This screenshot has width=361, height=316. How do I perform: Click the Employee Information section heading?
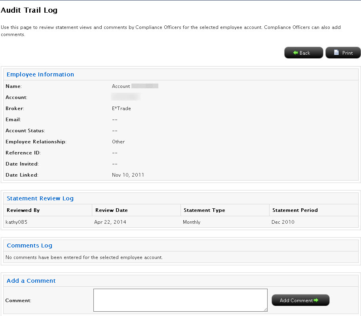click(x=40, y=74)
